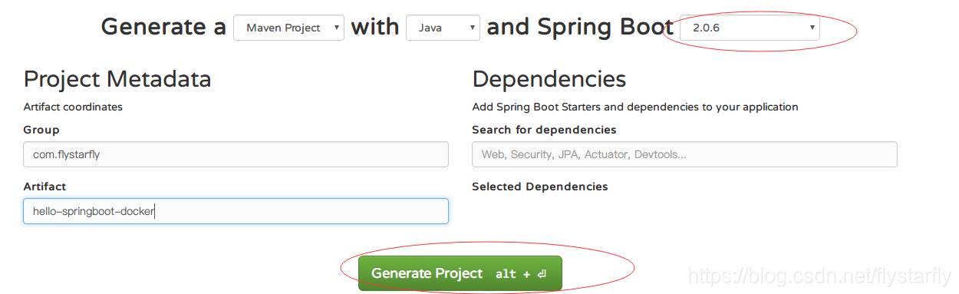Click the Selected Dependencies label
The width and height of the screenshot is (959, 294).
539,187
